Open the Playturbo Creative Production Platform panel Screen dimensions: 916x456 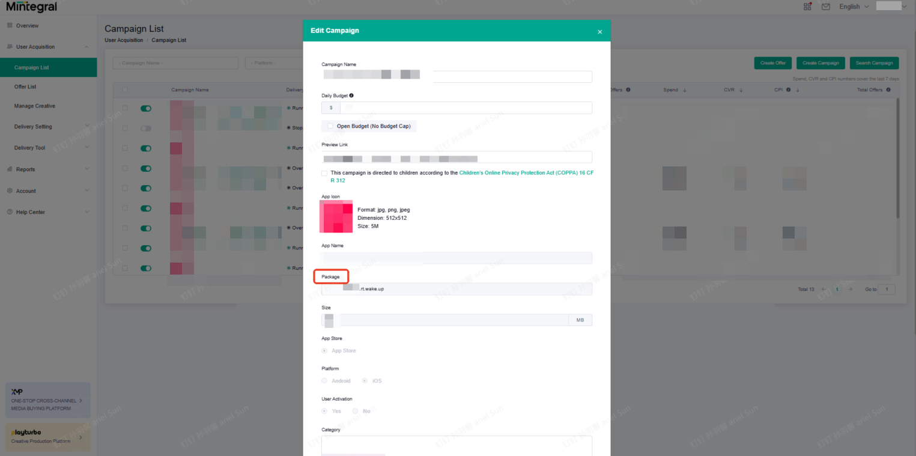tap(47, 437)
